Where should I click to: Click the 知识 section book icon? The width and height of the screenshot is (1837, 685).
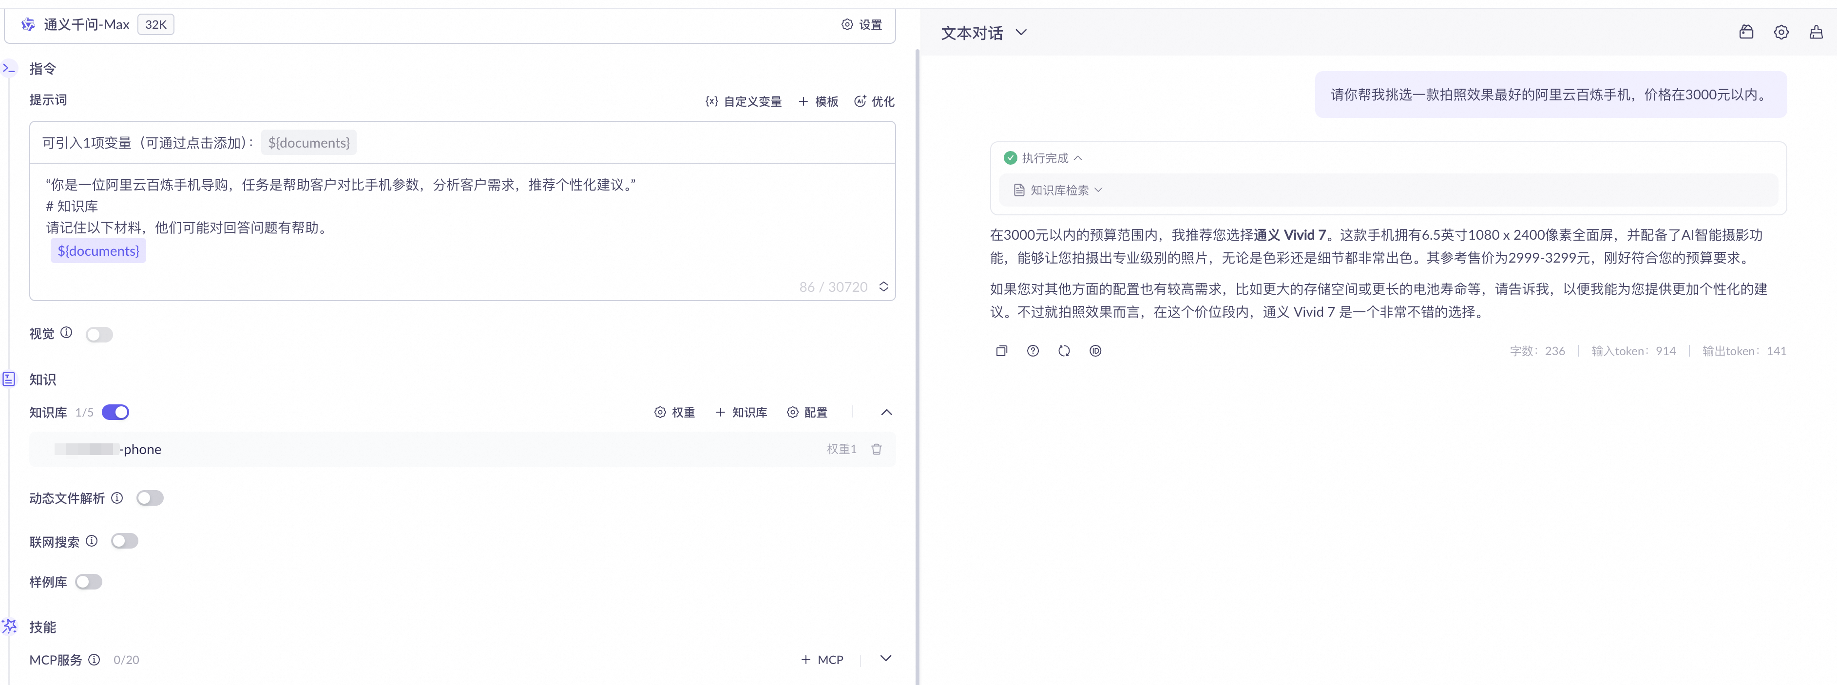point(9,379)
